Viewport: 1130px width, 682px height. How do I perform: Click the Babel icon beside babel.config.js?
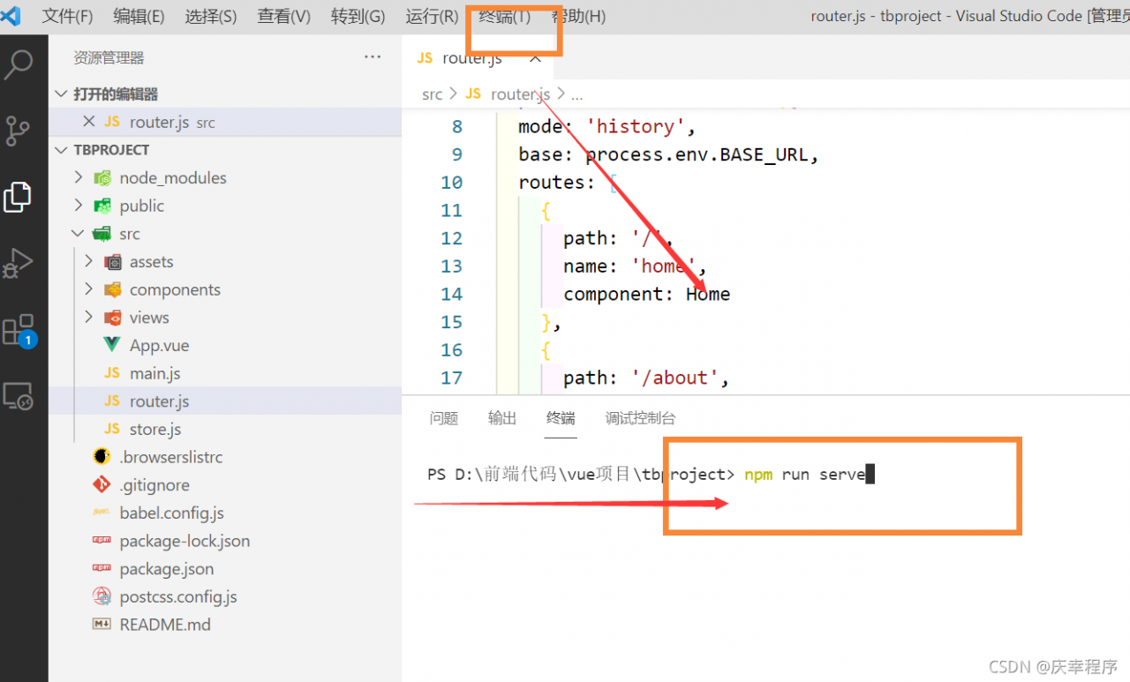point(102,513)
